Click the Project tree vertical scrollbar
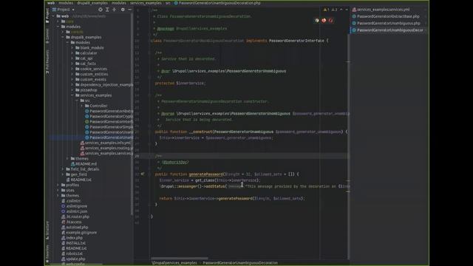 (132, 115)
